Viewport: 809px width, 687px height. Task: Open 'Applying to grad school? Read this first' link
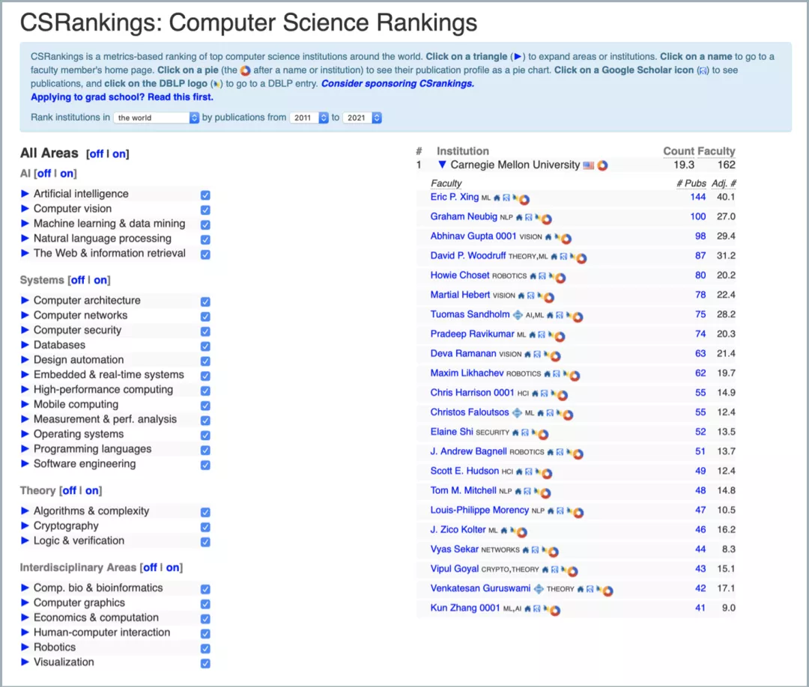coord(122,97)
